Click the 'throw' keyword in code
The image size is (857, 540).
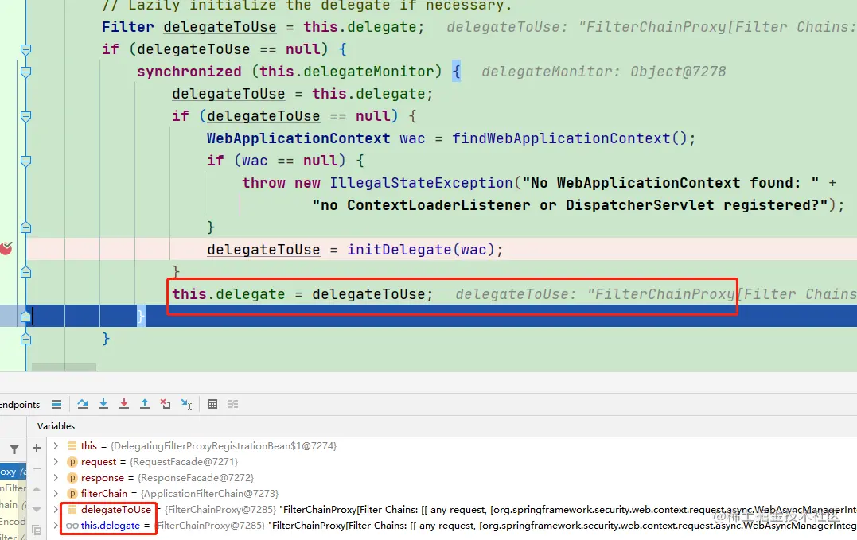(264, 183)
